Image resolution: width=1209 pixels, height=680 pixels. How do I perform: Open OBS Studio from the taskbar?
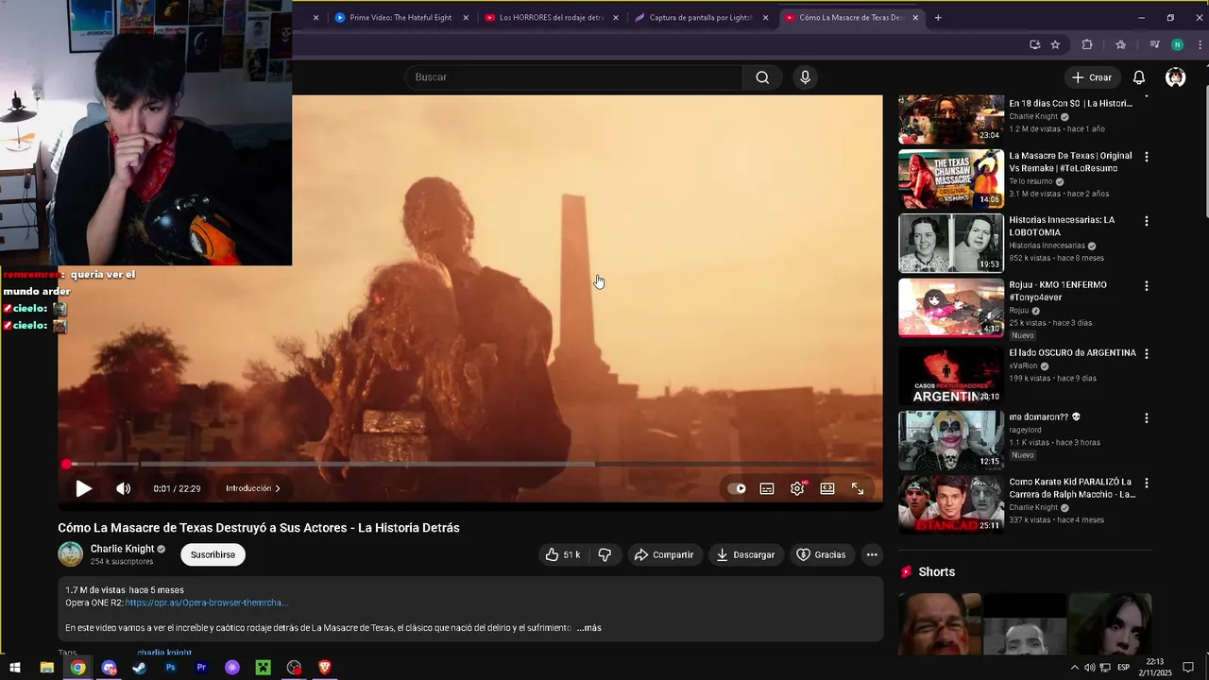tap(294, 668)
